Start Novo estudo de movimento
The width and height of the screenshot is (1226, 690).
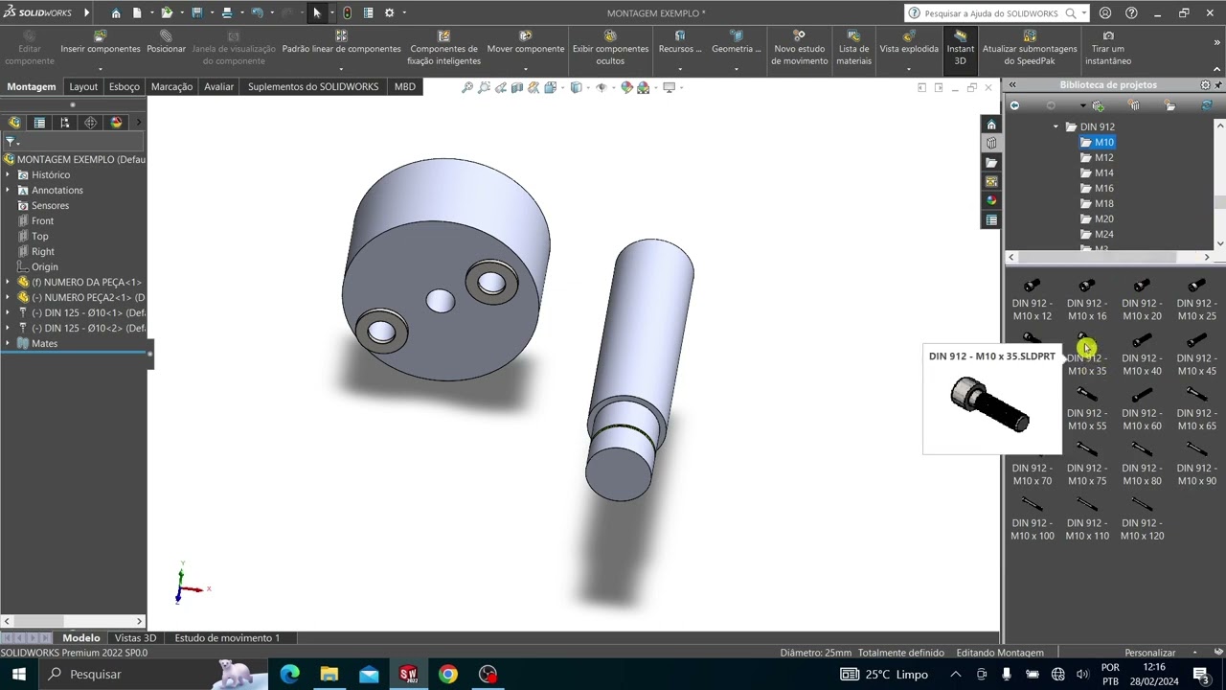800,48
